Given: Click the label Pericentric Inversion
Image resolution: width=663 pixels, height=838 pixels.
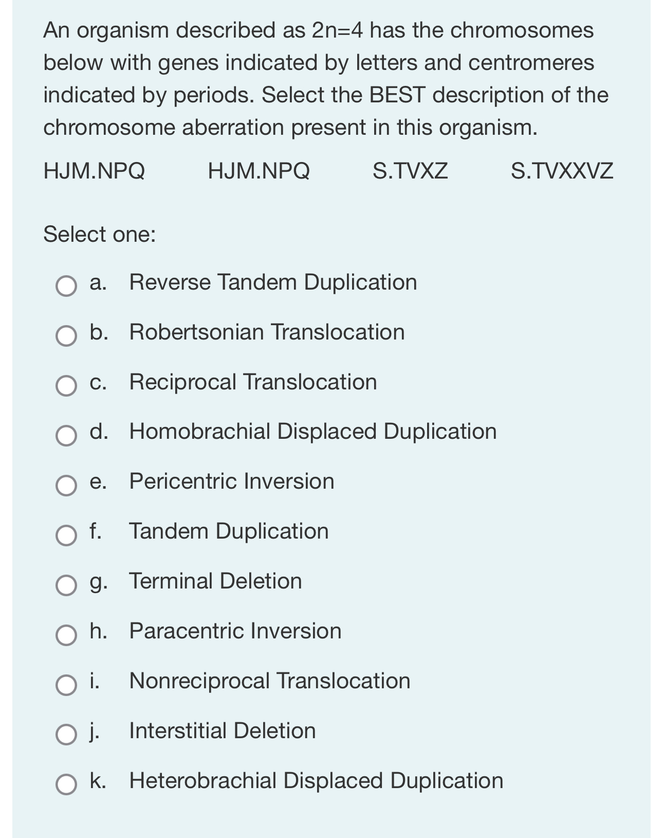Looking at the screenshot, I should (x=231, y=482).
